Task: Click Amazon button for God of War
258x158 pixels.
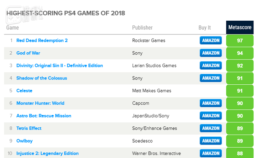Action: 211,53
